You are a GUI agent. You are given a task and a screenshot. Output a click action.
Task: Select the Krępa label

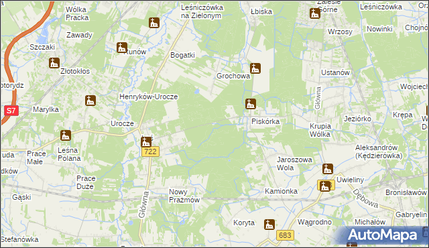click(x=402, y=115)
